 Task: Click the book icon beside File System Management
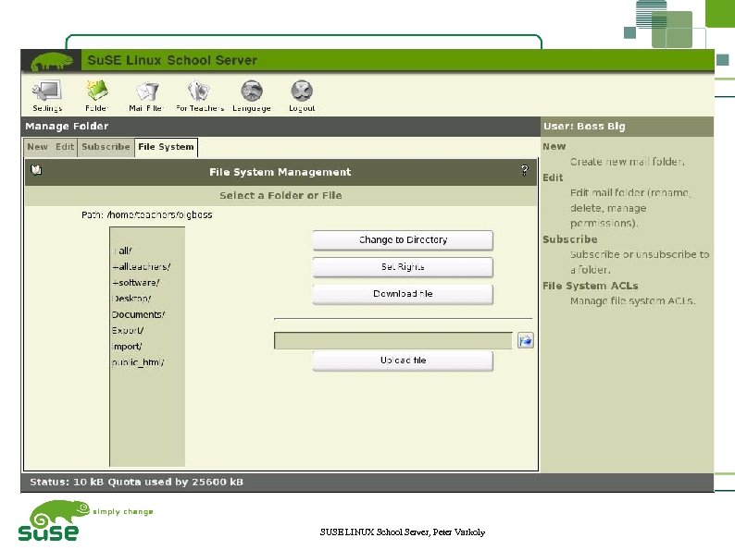tap(36, 169)
